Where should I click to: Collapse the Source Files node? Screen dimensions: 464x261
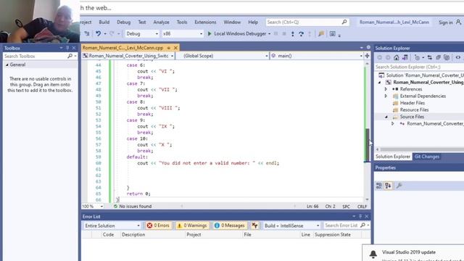[386, 117]
